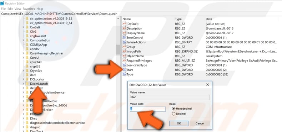Open the Favorites menu

click(x=29, y=9)
